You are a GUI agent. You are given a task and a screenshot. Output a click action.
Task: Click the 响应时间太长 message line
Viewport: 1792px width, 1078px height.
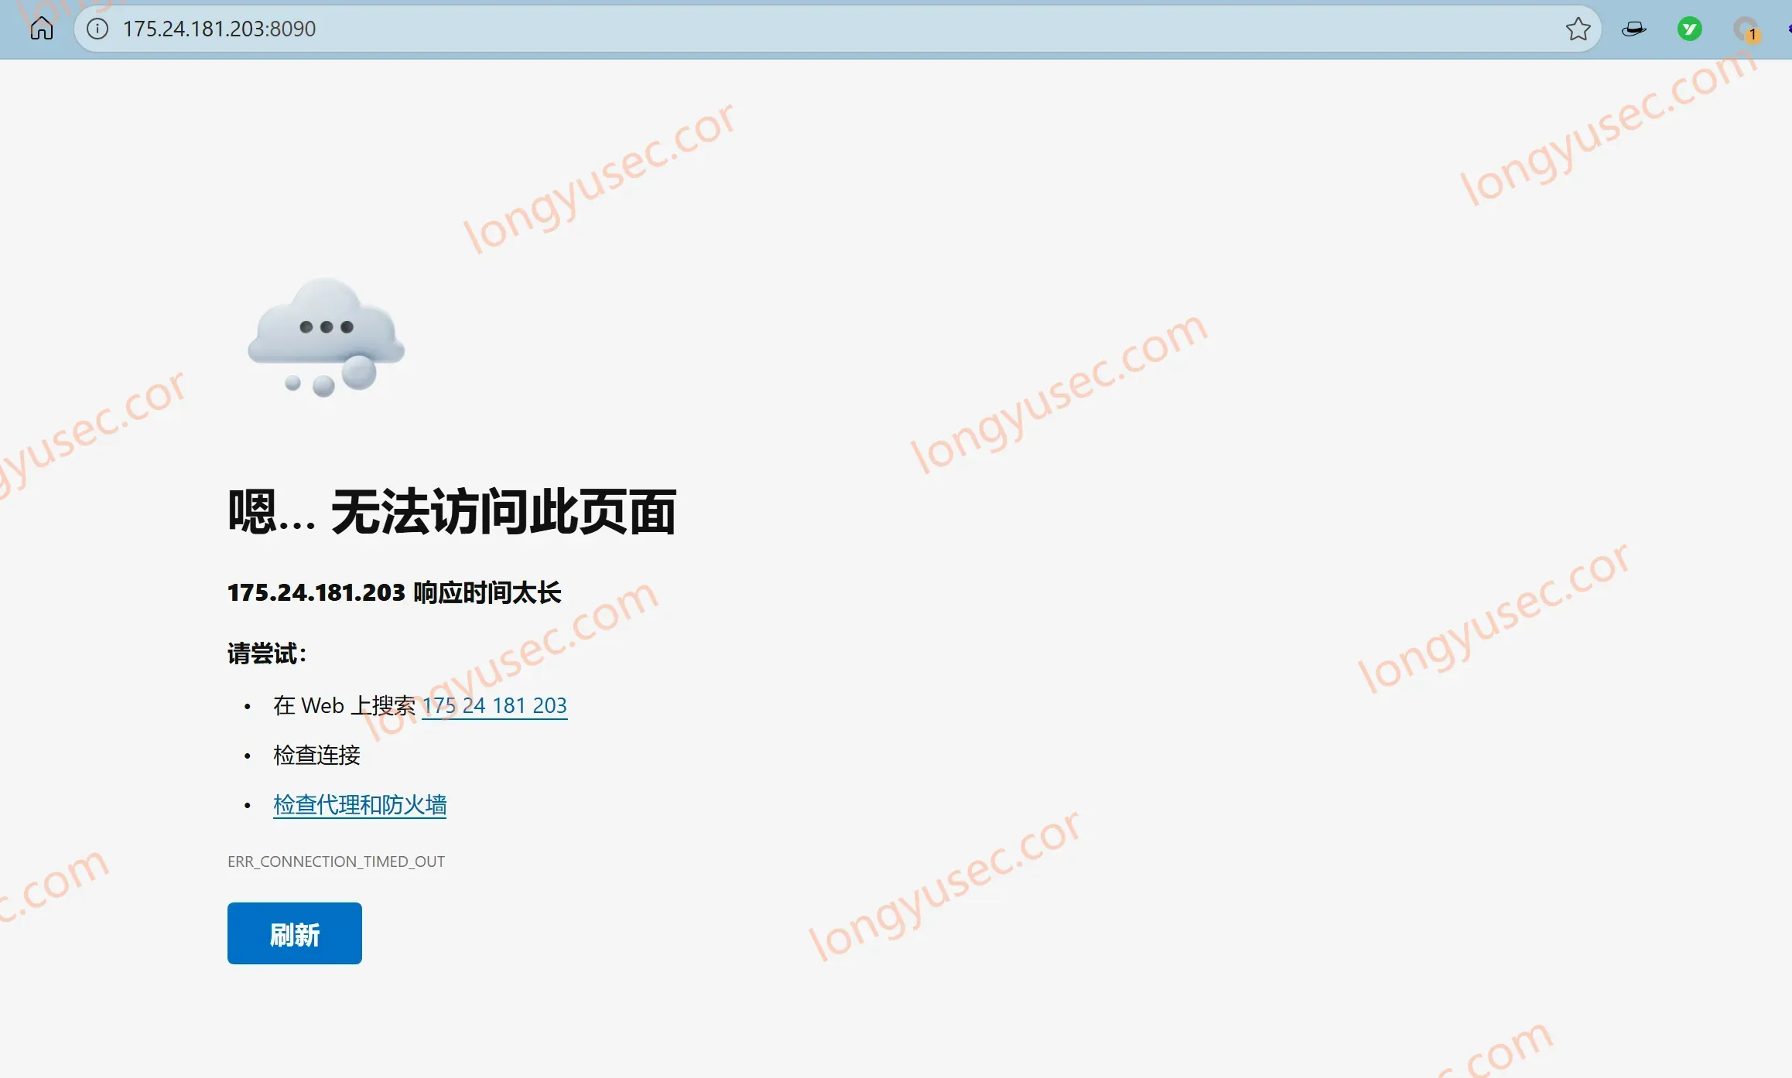click(x=394, y=593)
